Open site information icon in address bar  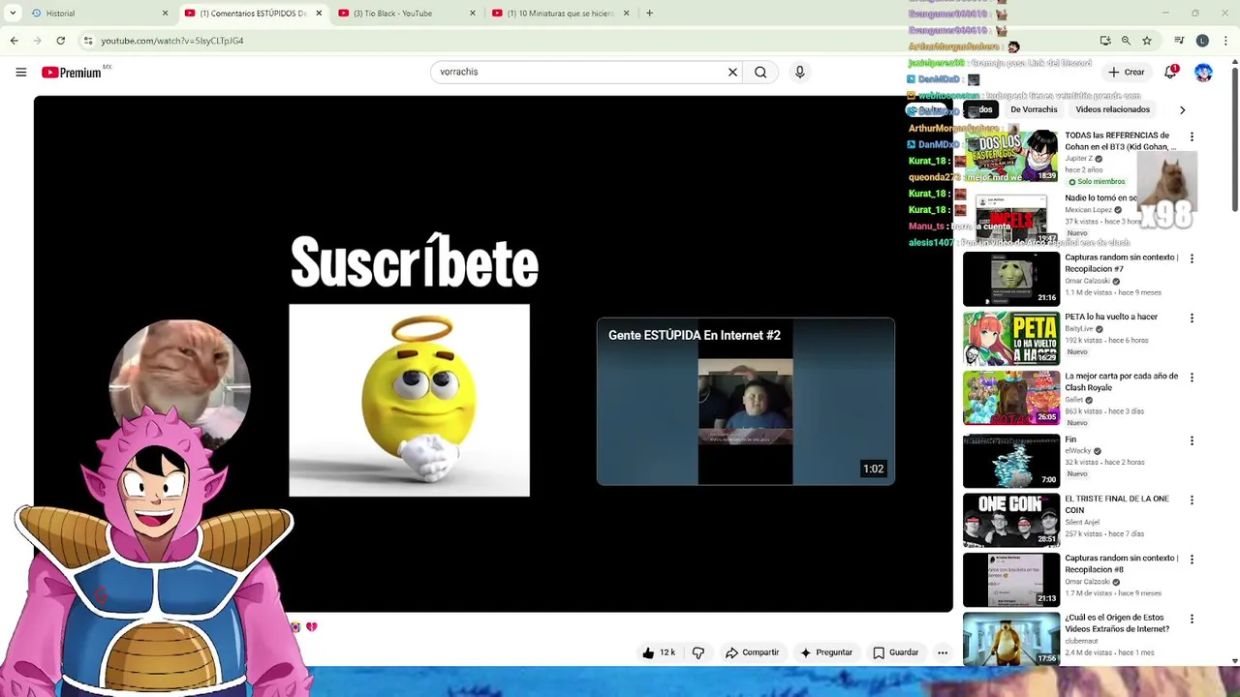click(88, 41)
